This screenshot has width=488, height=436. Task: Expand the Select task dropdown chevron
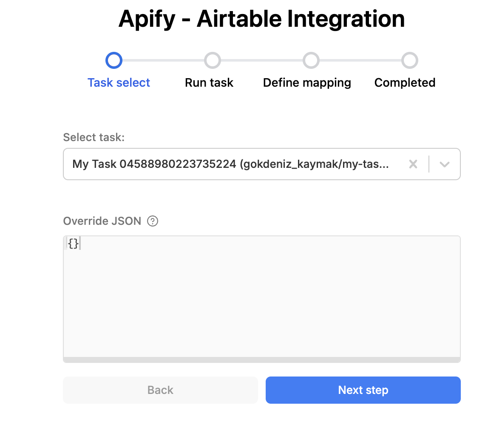[445, 164]
